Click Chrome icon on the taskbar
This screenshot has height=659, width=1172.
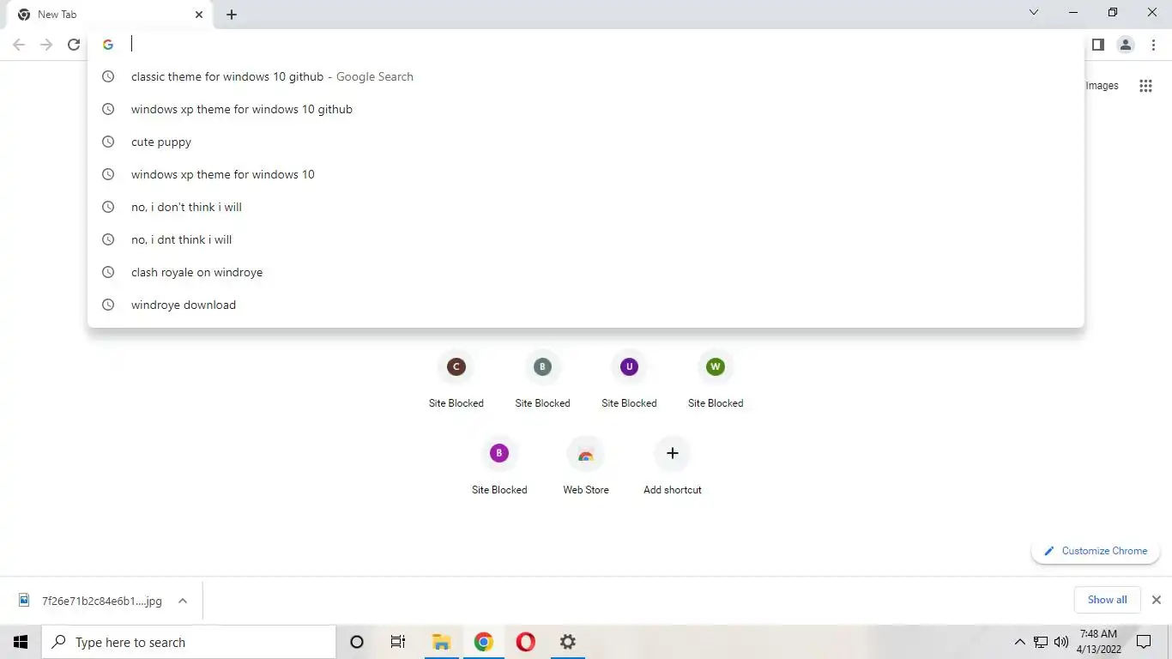click(484, 642)
